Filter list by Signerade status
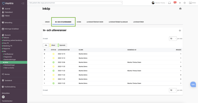This screenshot has height=103, width=198. 62,45
